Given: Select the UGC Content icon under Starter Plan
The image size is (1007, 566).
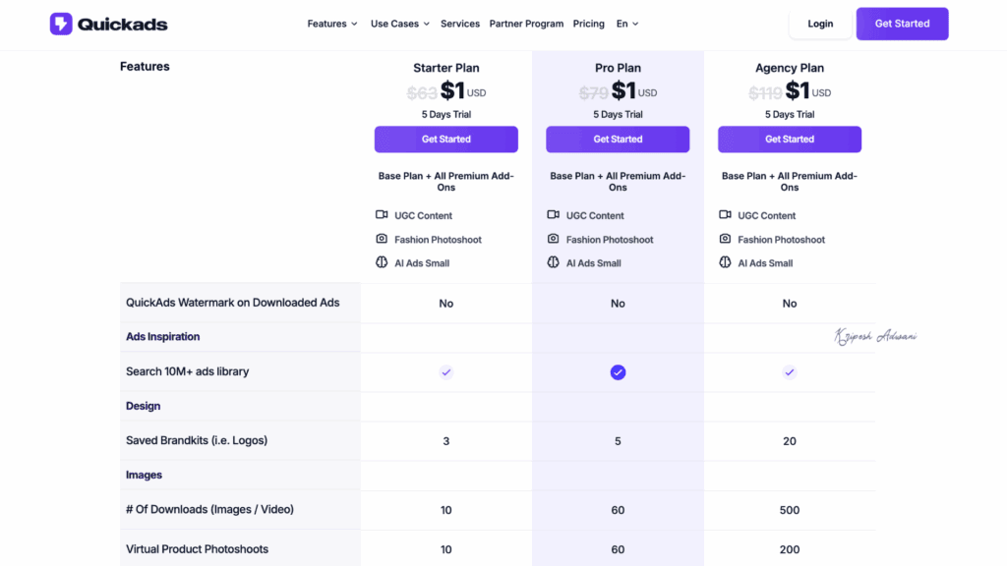Looking at the screenshot, I should tap(382, 215).
